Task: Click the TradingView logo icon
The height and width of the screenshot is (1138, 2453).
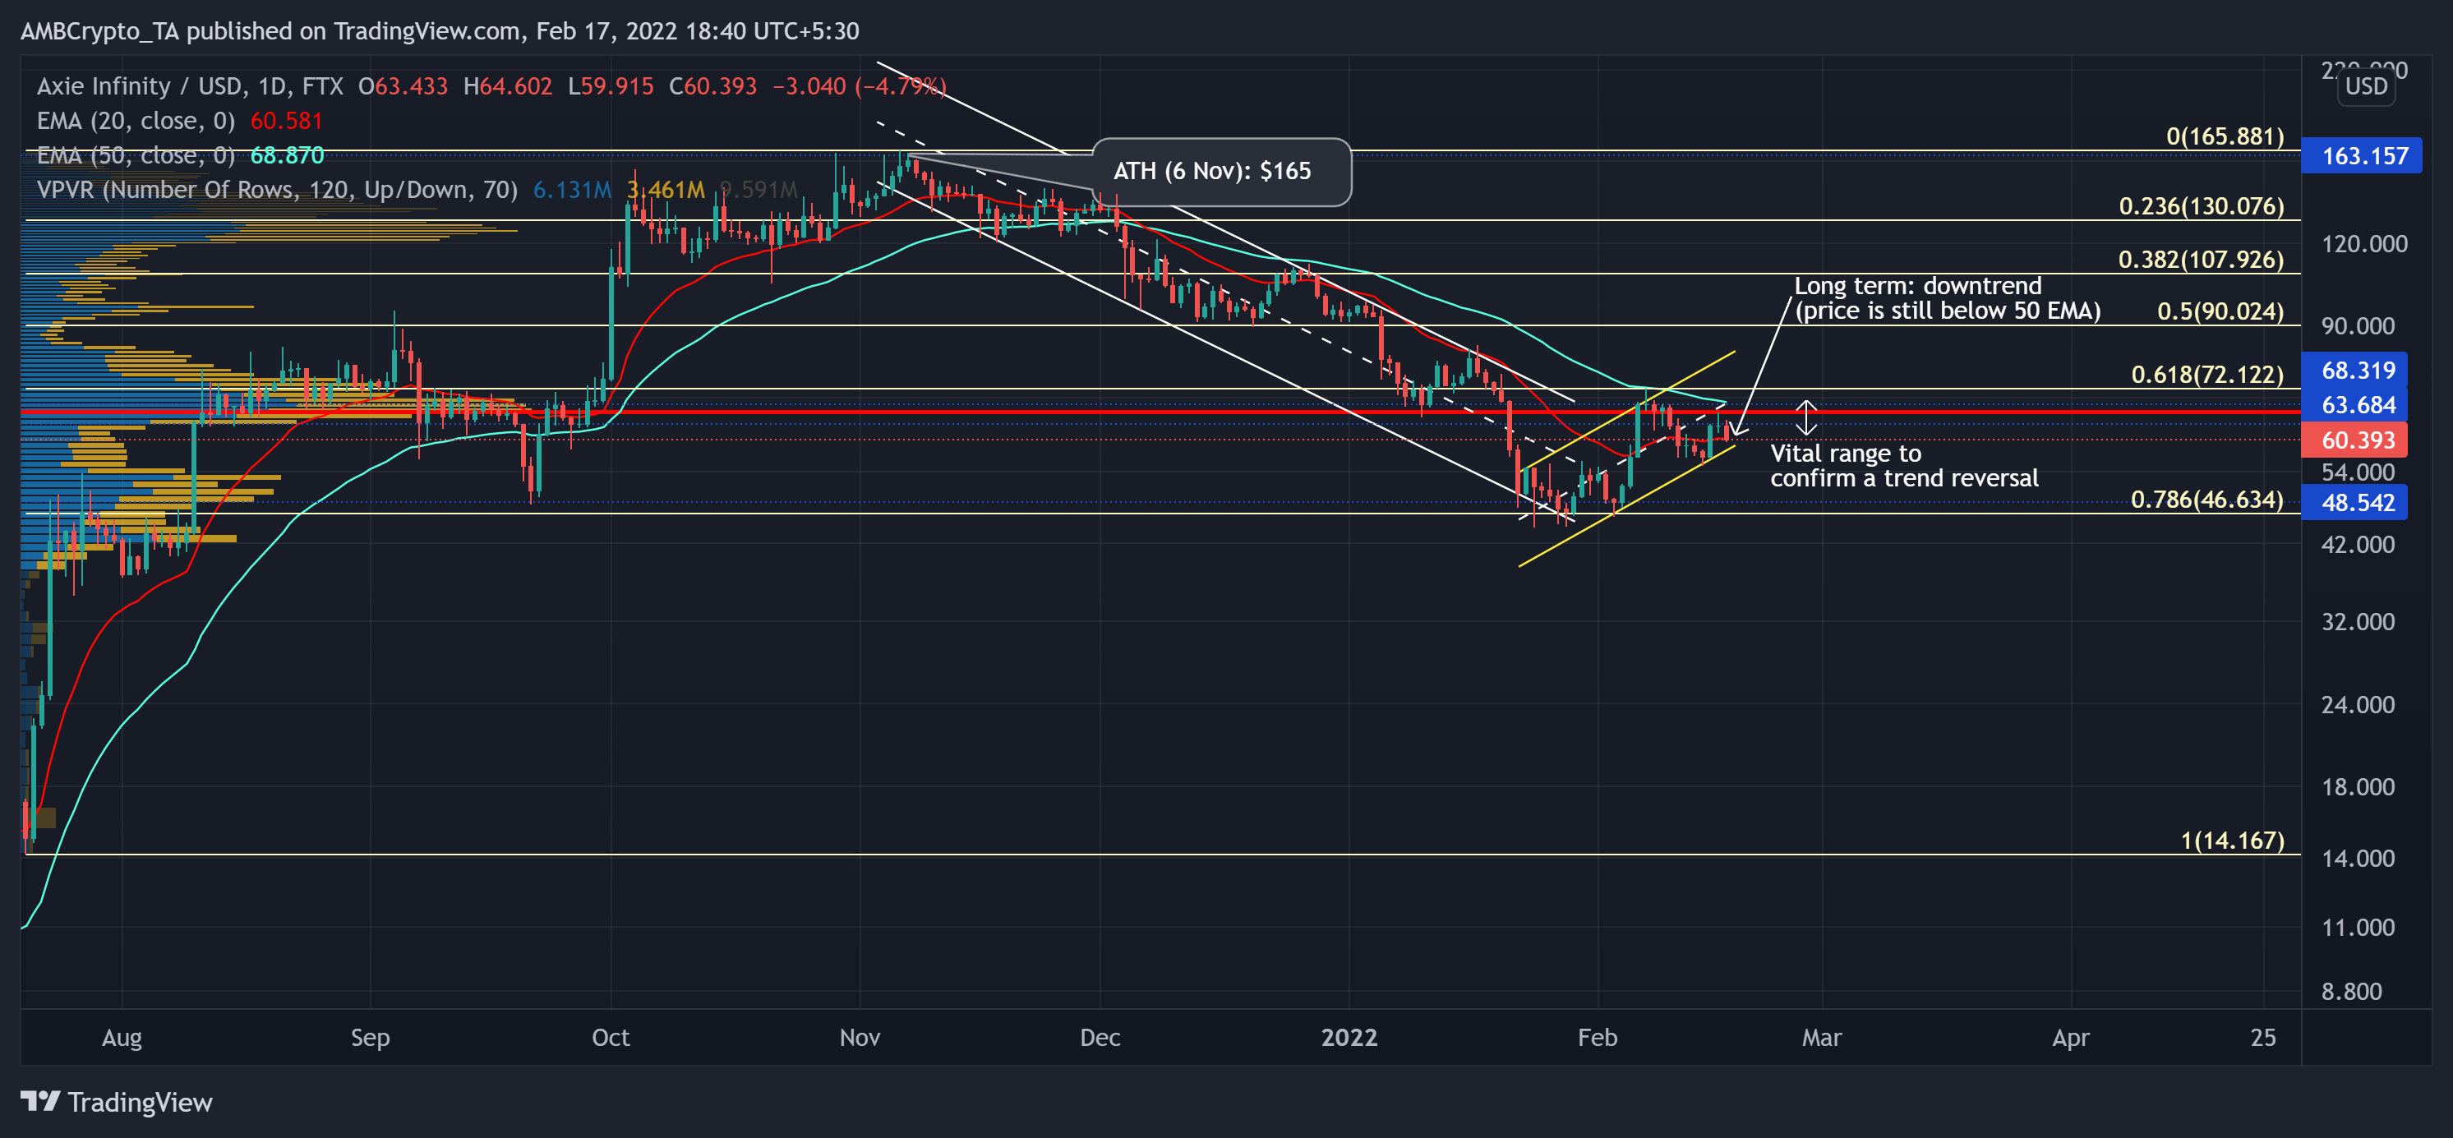Action: click(x=40, y=1102)
